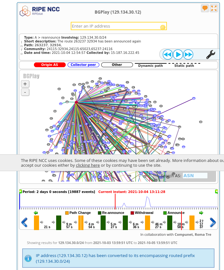Expand widget to fullscreen

(214, 8)
